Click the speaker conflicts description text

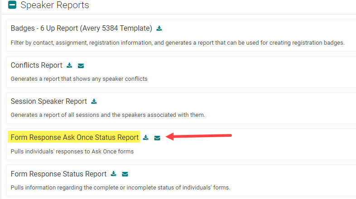tap(79, 79)
